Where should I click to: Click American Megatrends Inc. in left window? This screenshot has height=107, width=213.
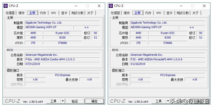tap(62, 55)
